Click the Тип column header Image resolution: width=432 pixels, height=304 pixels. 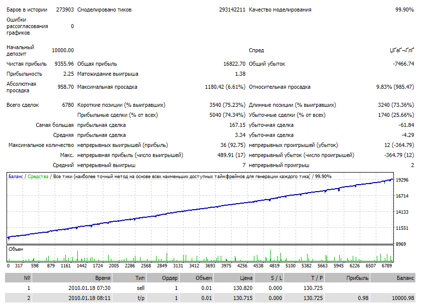[129, 278]
